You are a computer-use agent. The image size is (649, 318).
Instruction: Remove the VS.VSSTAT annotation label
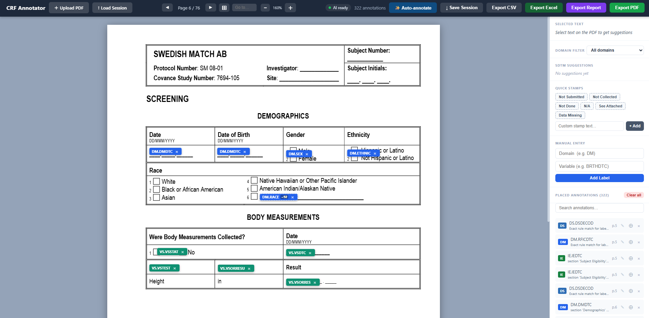coord(182,252)
